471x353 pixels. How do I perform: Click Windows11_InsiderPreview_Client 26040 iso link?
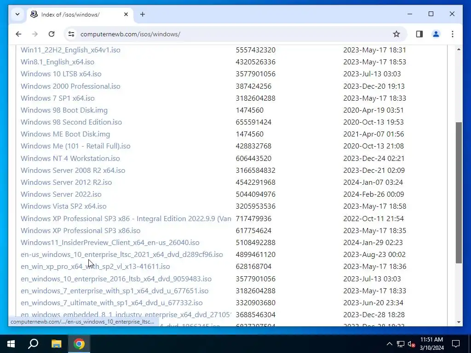tap(110, 243)
